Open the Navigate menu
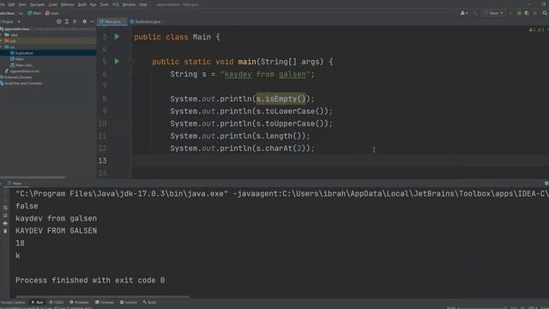This screenshot has height=309, width=549. coord(37,4)
